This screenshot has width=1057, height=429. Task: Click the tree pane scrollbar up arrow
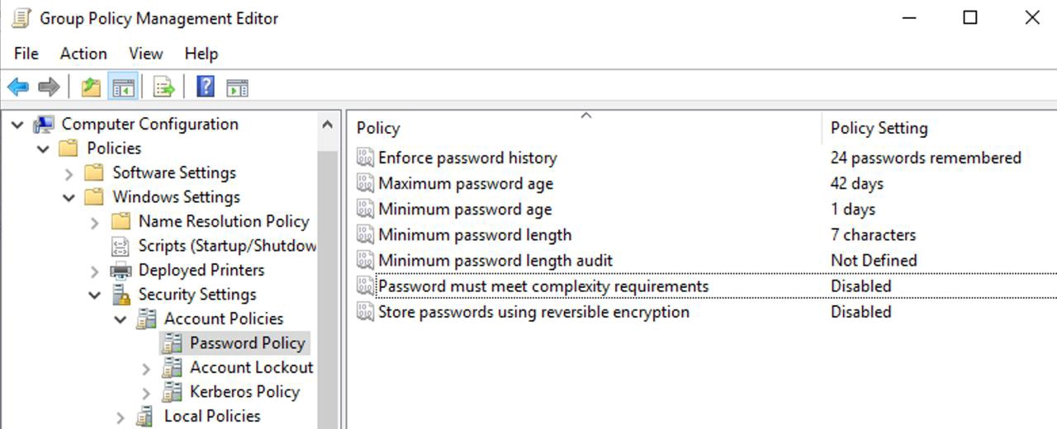point(328,125)
